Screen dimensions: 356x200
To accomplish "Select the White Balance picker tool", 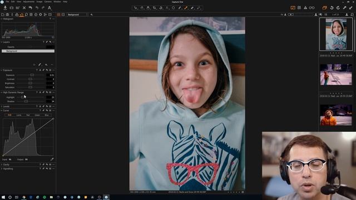I will coord(180,8).
